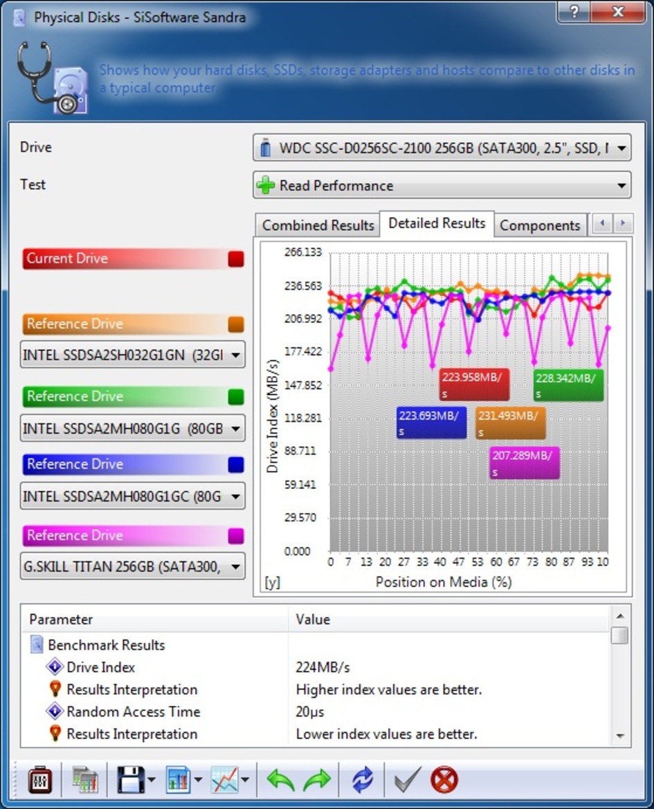Screen dimensions: 654x809
Task: Open the G.SKILL TITAN 256GB reference dropdown
Action: tap(132, 567)
